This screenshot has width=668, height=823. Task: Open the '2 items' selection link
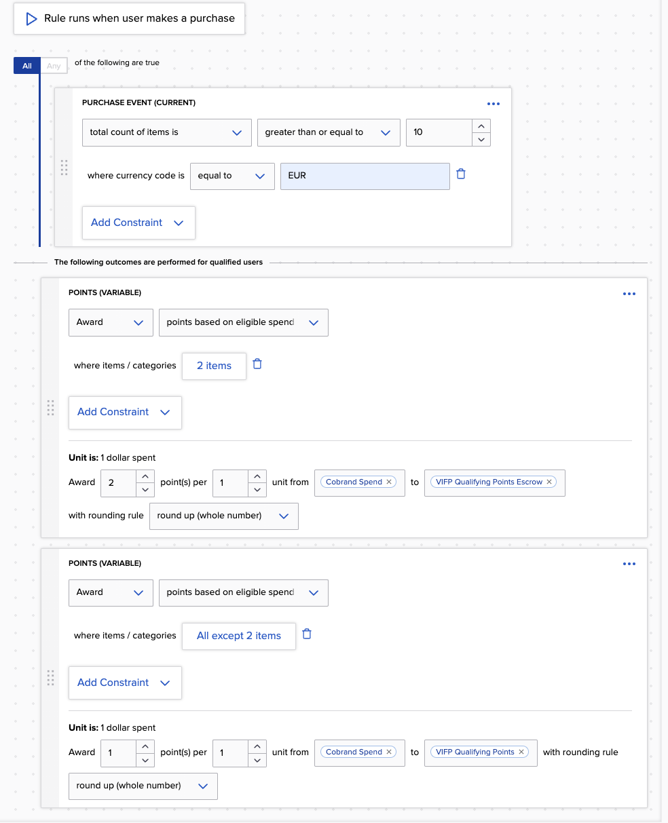214,366
